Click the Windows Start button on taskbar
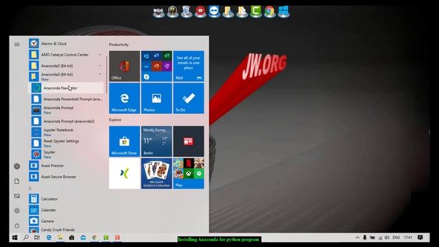The image size is (439, 247). coord(15,237)
